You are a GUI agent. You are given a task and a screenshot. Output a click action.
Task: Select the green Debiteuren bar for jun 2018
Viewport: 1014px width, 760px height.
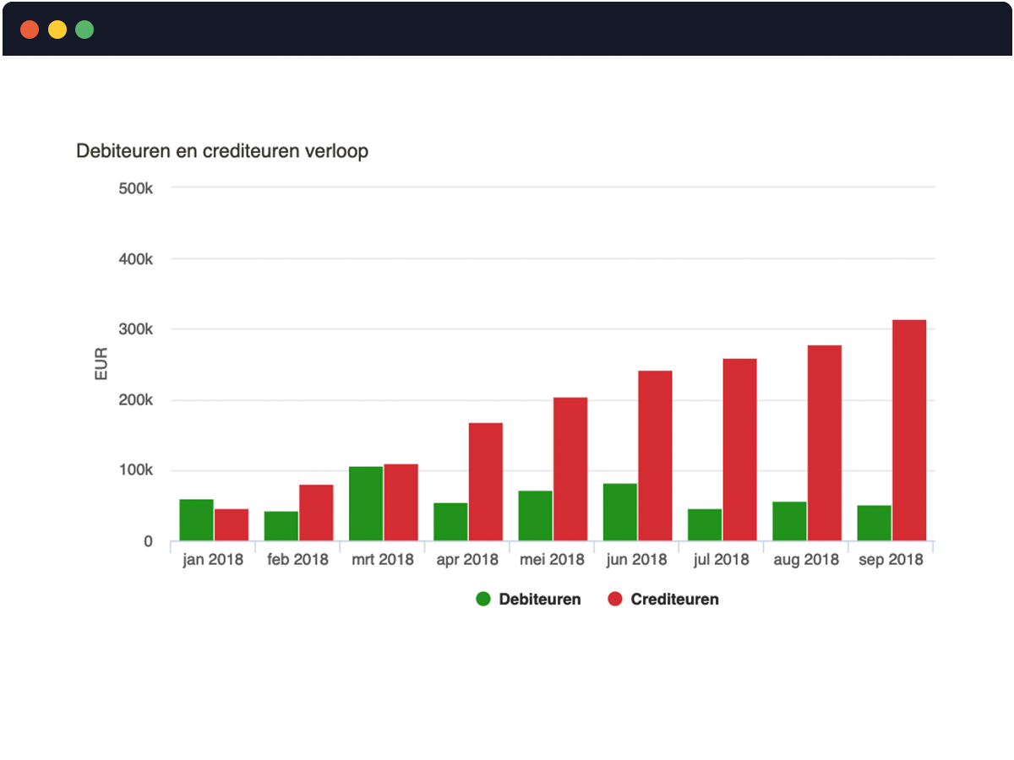coord(620,513)
